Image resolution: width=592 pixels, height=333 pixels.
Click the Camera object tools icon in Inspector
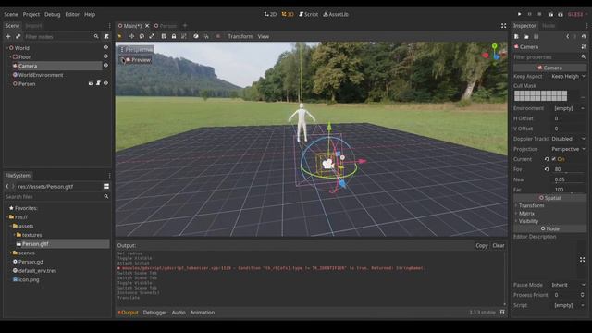pos(584,47)
